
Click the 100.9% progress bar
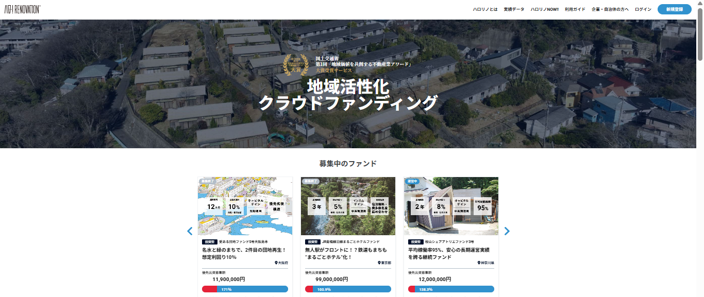pos(348,289)
